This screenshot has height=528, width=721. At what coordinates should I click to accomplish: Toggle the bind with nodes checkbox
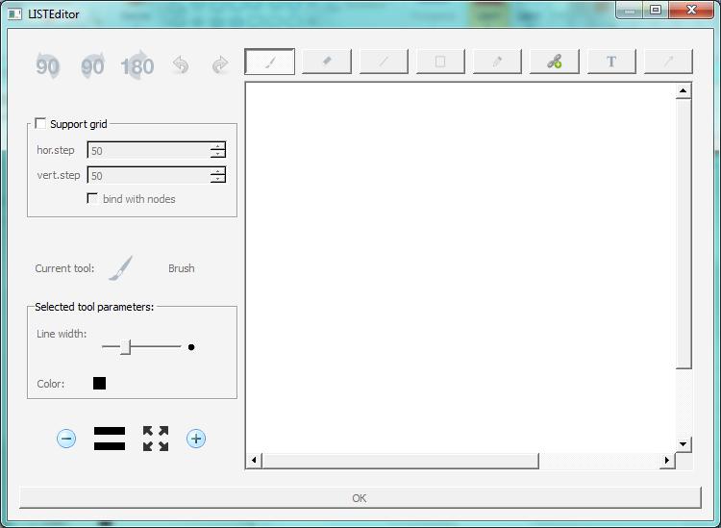[x=92, y=198]
